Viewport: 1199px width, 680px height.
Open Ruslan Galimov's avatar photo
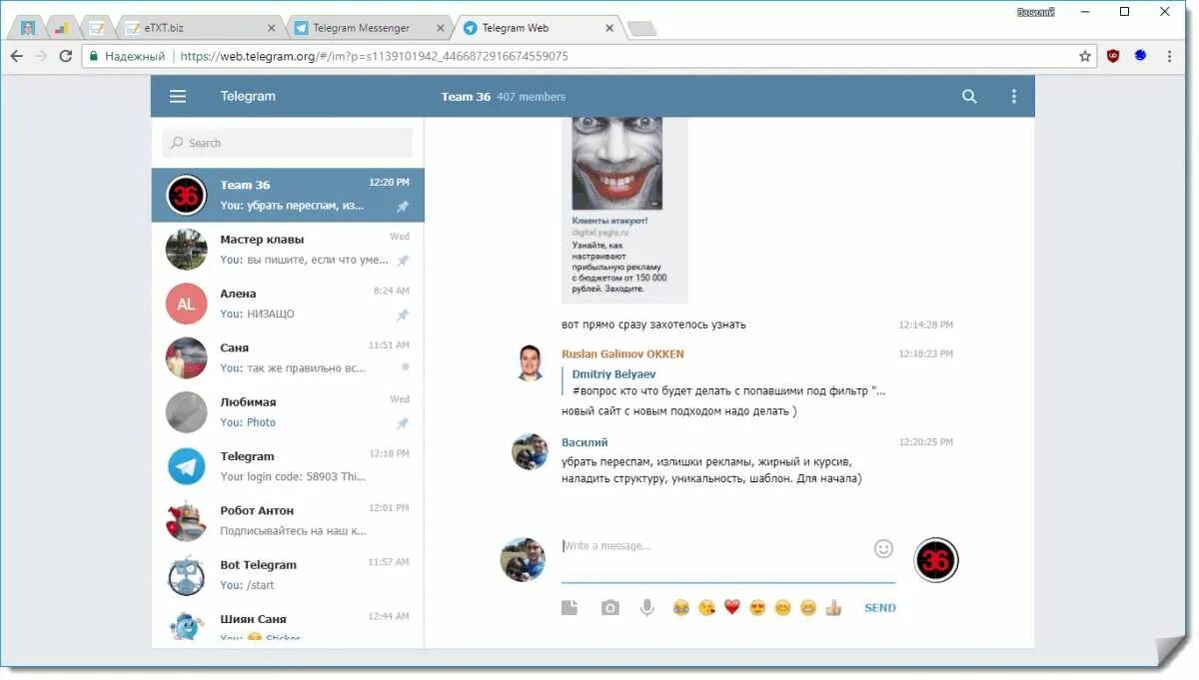tap(530, 362)
